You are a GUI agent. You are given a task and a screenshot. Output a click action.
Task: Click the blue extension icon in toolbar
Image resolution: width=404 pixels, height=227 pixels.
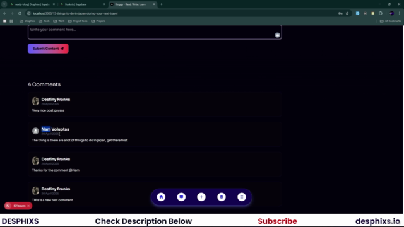[357, 13]
